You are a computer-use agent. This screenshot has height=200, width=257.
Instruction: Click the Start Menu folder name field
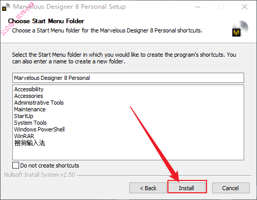click(128, 78)
